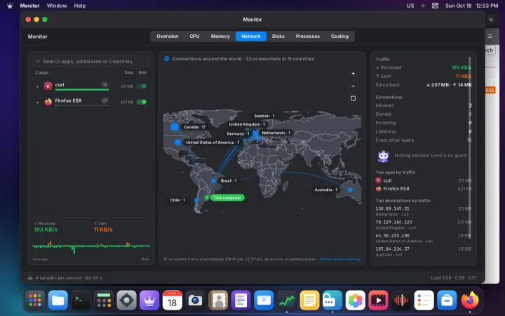
Task: Click the Firefox ESR icon in the apps list
Action: coord(48,102)
